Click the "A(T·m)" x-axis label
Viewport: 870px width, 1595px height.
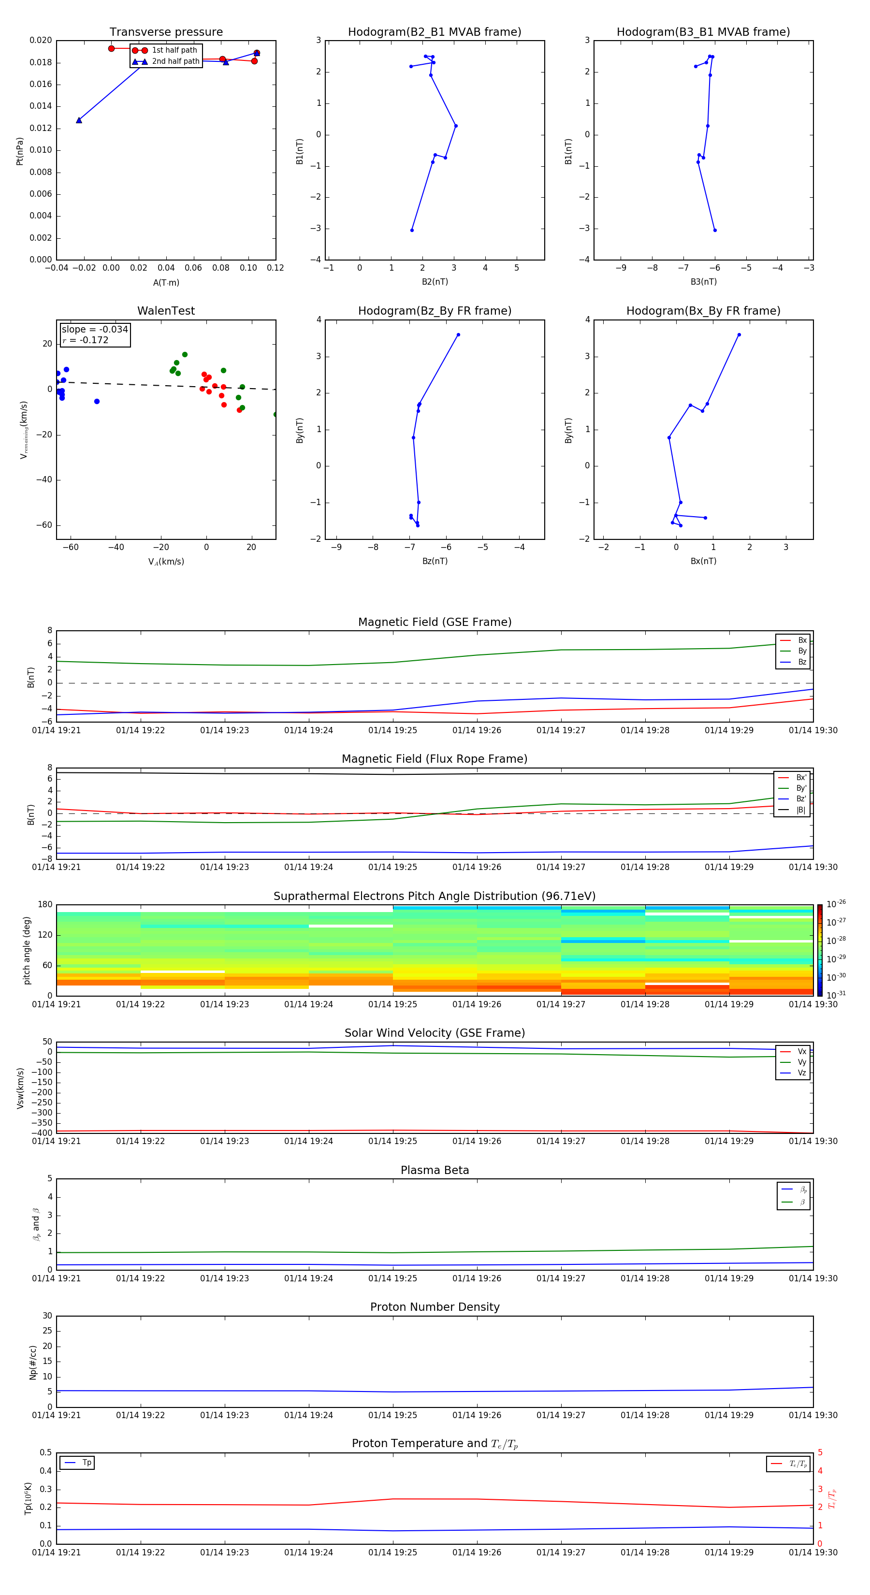pos(166,283)
